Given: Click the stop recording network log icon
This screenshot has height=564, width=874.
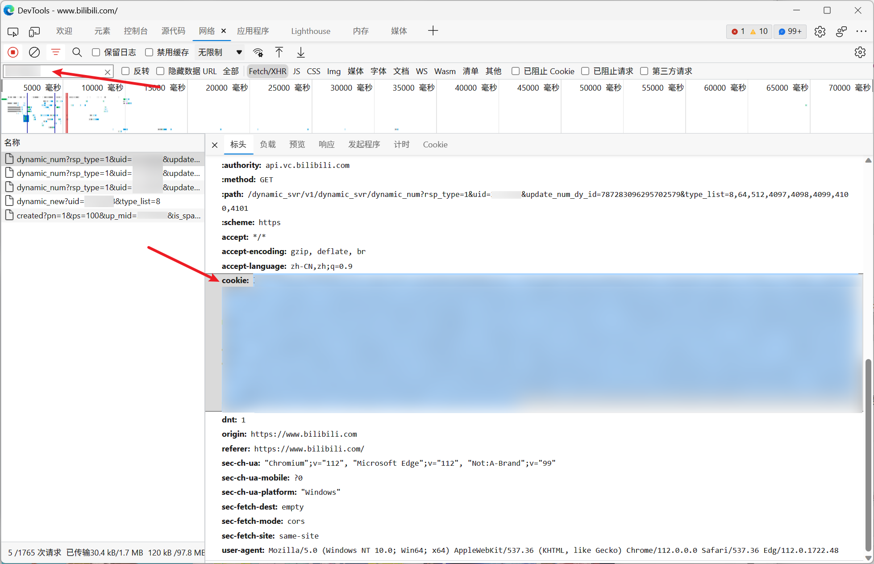Looking at the screenshot, I should click(x=13, y=52).
